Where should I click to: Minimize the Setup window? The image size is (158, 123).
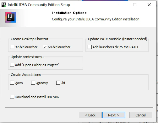coord(121,5)
